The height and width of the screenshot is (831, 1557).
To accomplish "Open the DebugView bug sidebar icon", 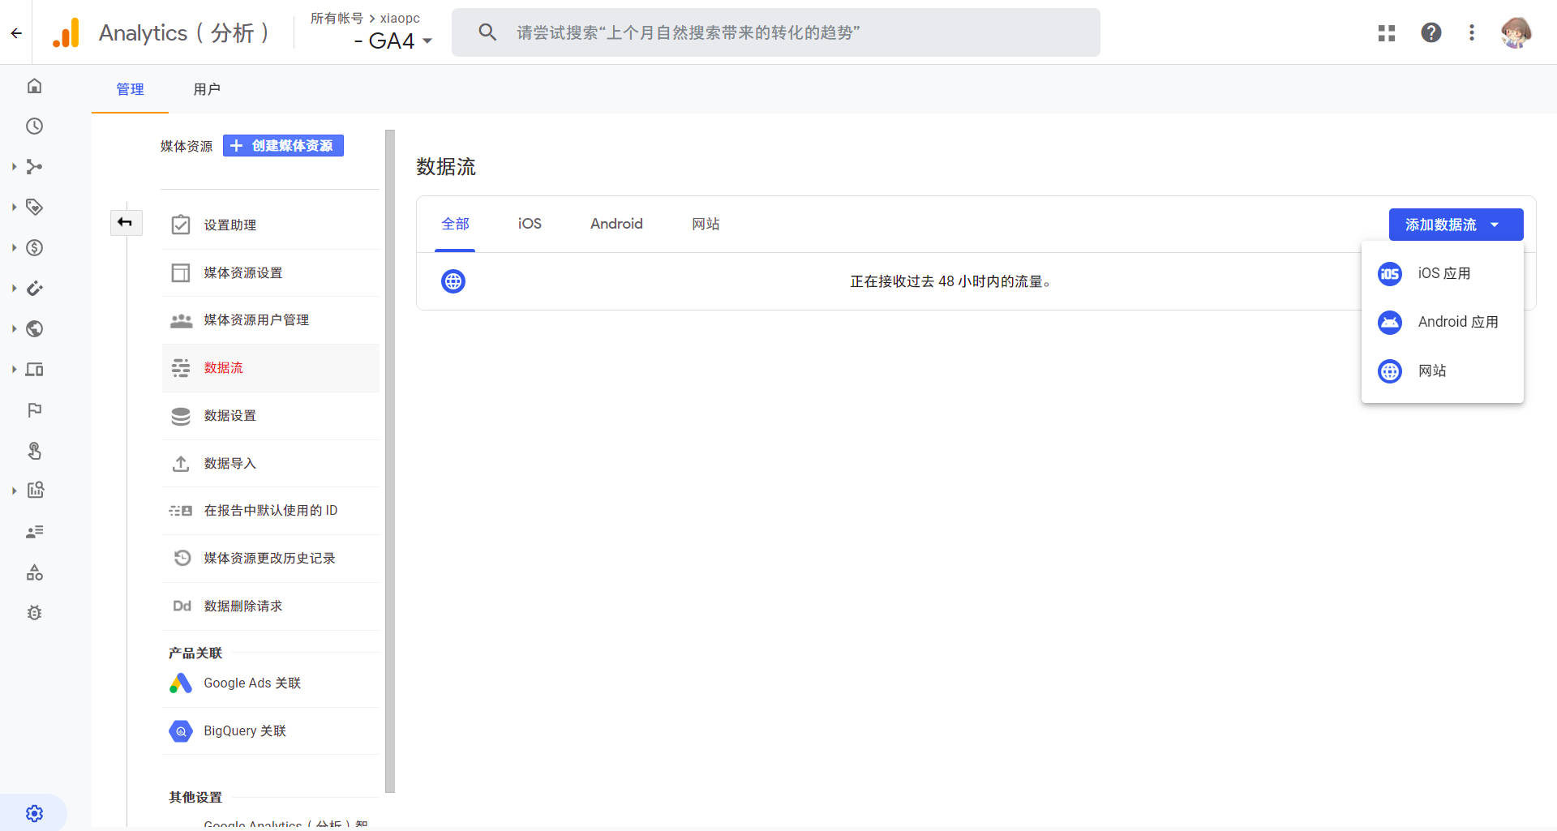I will coord(34,613).
